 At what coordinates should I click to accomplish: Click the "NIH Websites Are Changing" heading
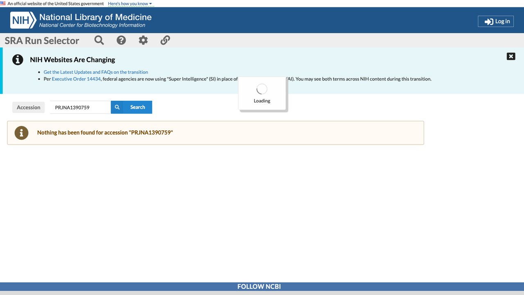[x=72, y=60]
